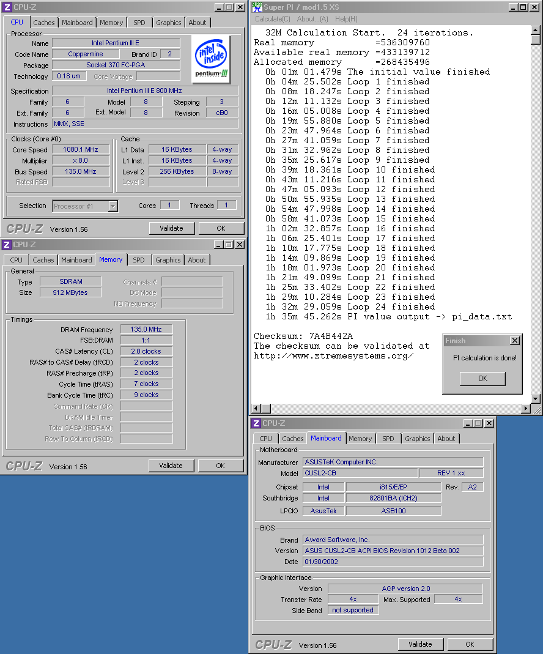Click the Level 2 cache value 256 KBytes
This screenshot has width=543, height=654.
177,171
